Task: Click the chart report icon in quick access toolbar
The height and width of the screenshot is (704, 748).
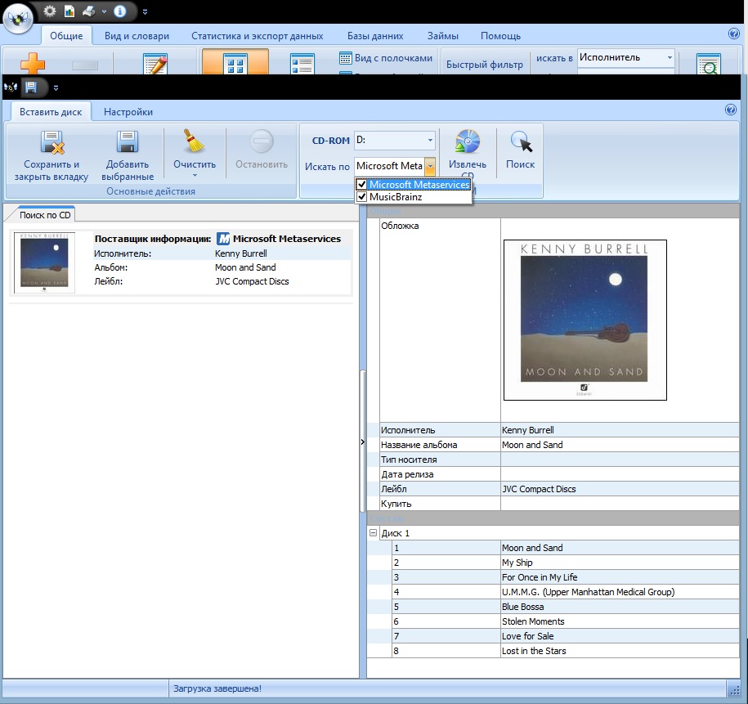Action: [69, 11]
